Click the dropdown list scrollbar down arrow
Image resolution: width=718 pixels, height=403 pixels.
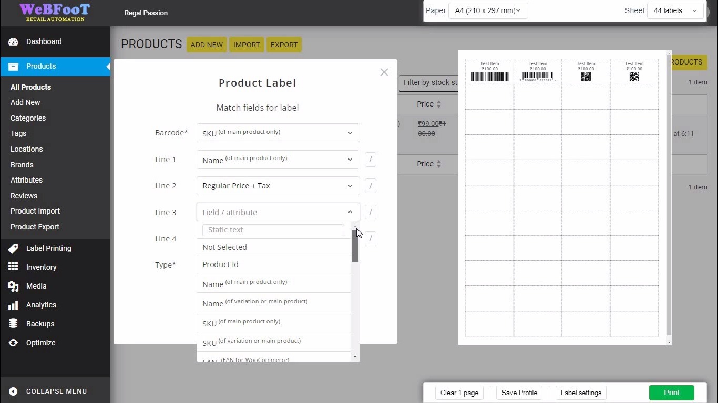[x=355, y=357]
